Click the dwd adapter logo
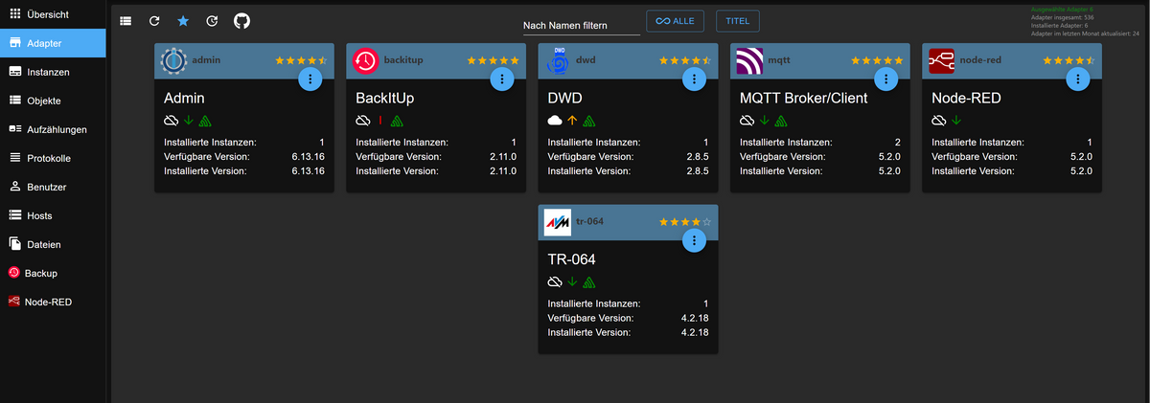Screen dimensions: 1150x403 (557, 60)
